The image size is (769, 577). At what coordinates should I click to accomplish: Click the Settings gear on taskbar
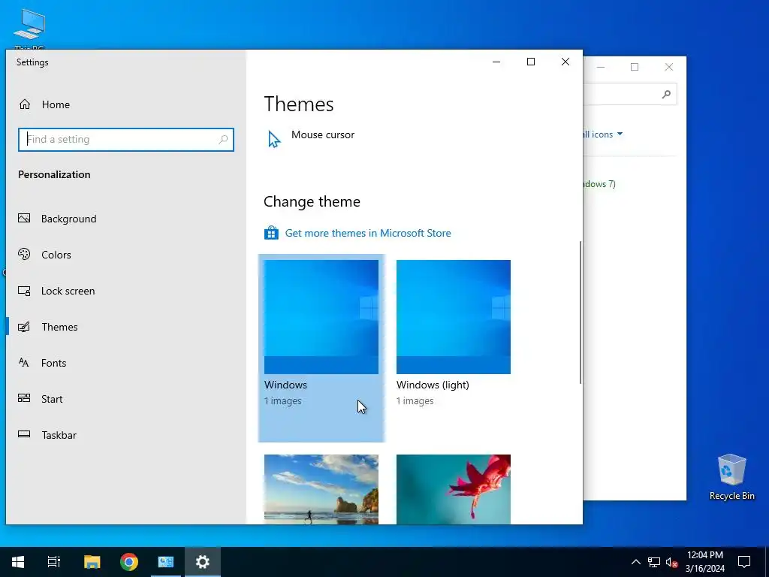click(x=203, y=562)
